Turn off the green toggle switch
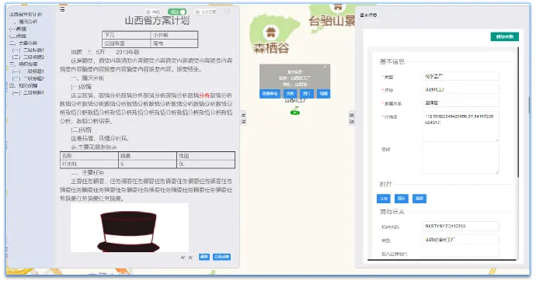Screen dimensions: 536x284 click(177, 12)
